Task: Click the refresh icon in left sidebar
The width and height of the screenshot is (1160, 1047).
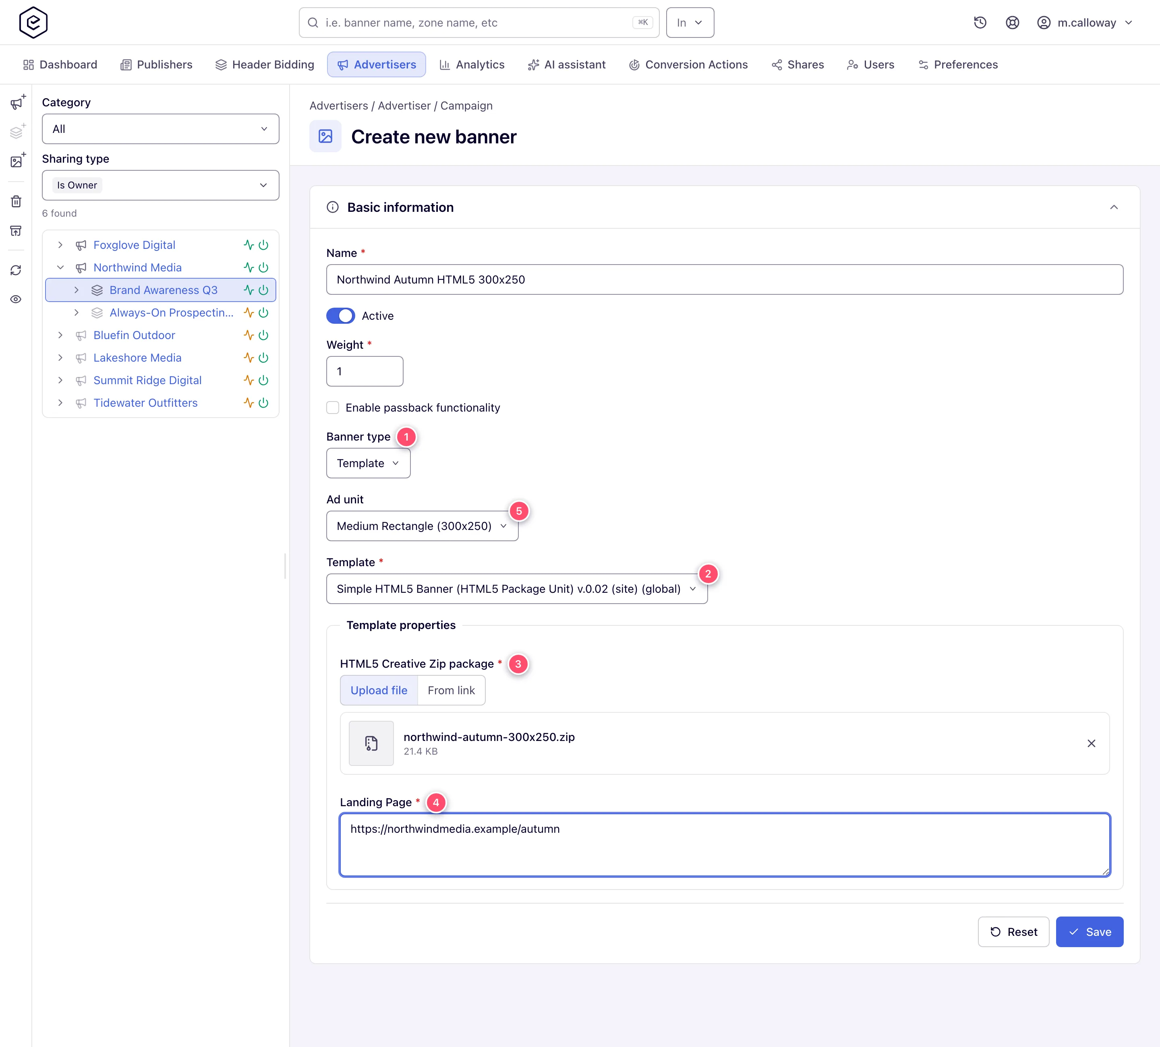Action: click(16, 270)
